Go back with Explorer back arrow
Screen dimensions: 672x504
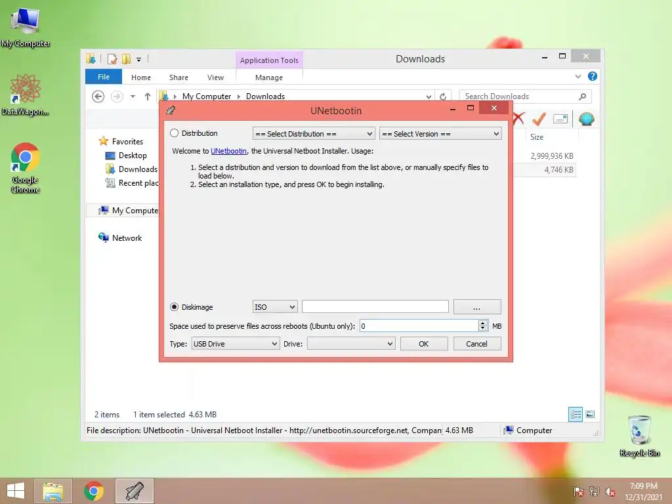pyautogui.click(x=98, y=96)
